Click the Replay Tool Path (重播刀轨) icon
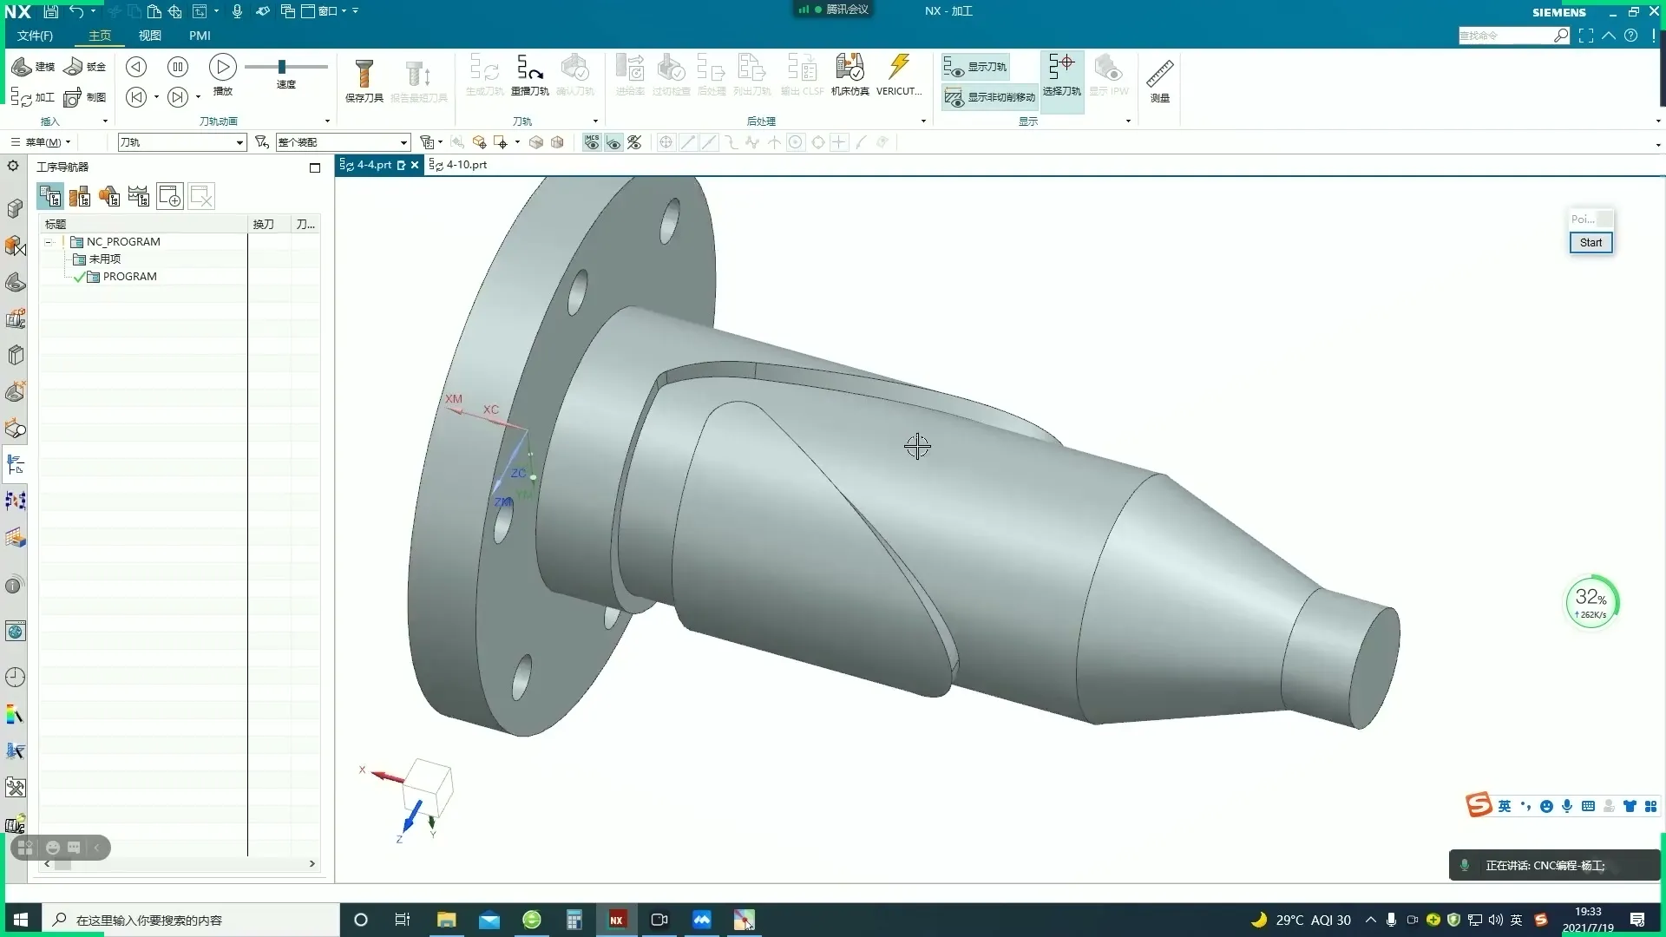 529,75
